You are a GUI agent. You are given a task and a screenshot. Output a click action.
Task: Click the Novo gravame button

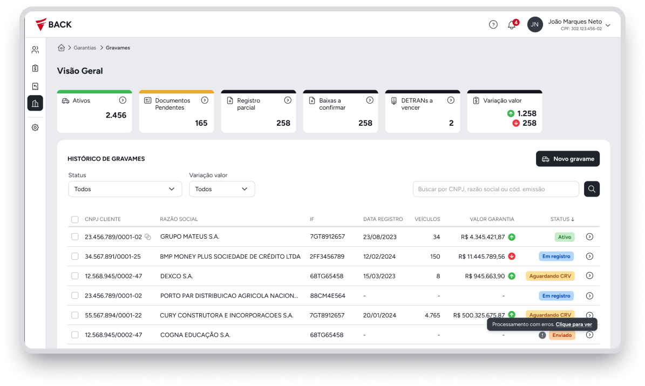tap(568, 159)
